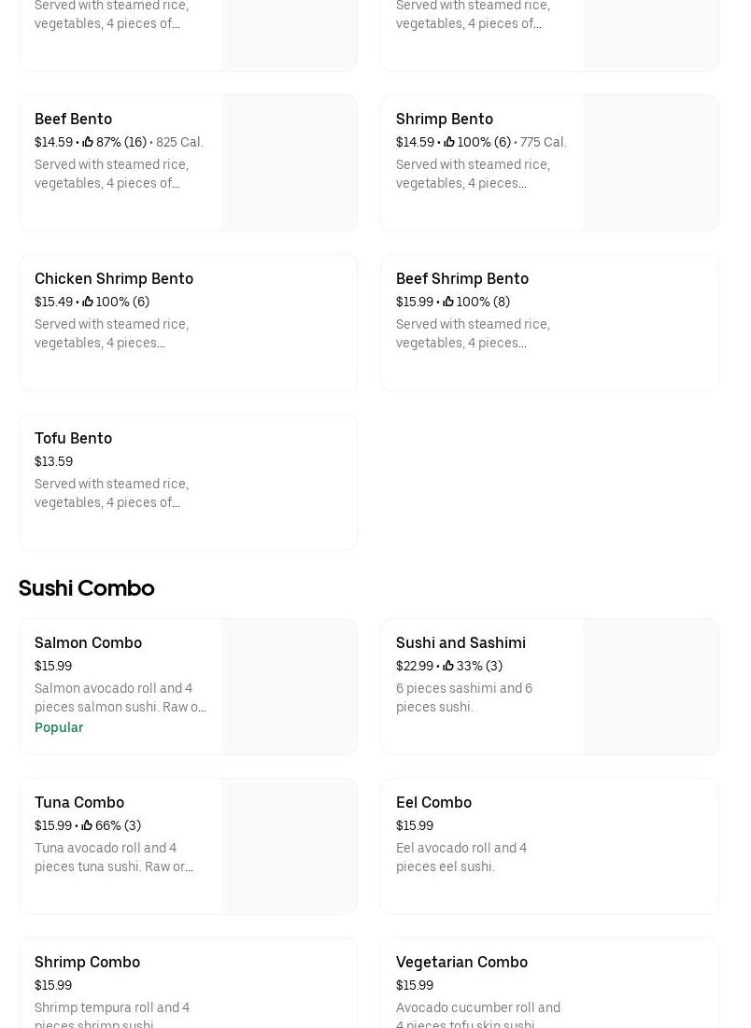Click the Salmon Combo image thumbnail

pyautogui.click(x=289, y=686)
